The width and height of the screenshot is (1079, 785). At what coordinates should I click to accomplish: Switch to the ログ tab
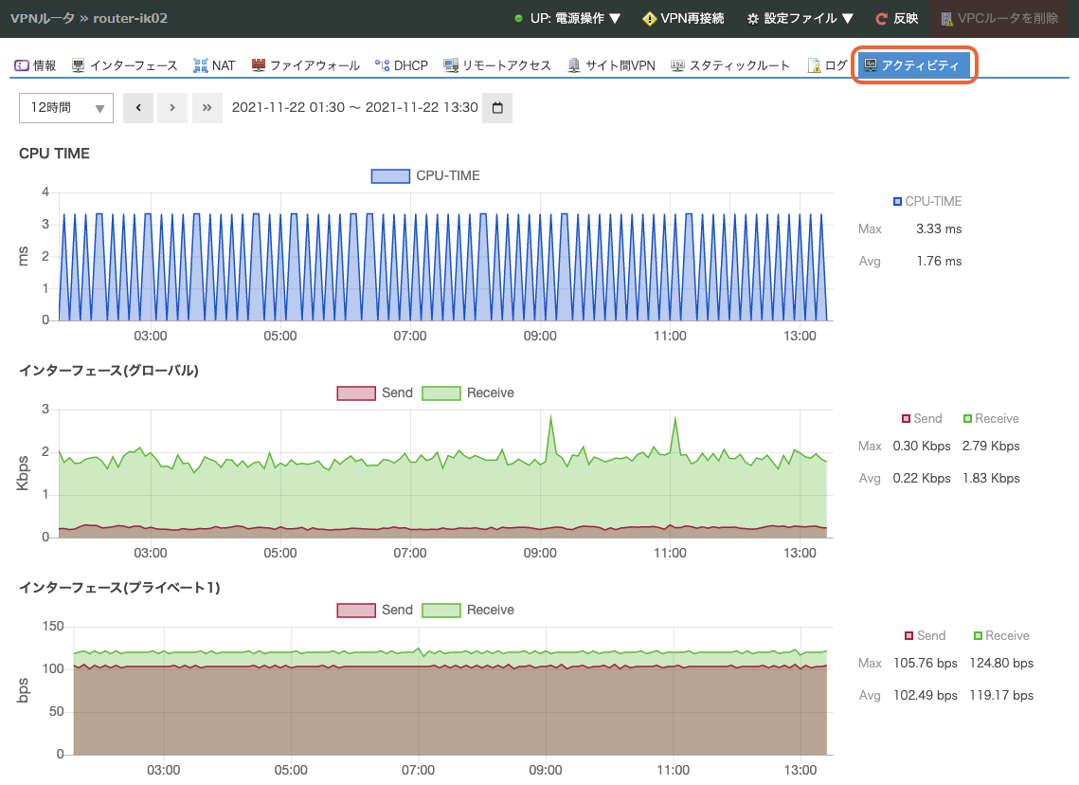tap(827, 65)
